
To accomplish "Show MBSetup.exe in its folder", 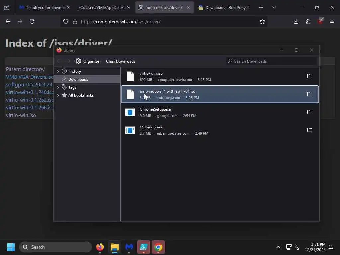I will coord(310,130).
